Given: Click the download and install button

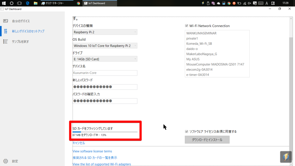Looking at the screenshot, I should pos(207,140).
